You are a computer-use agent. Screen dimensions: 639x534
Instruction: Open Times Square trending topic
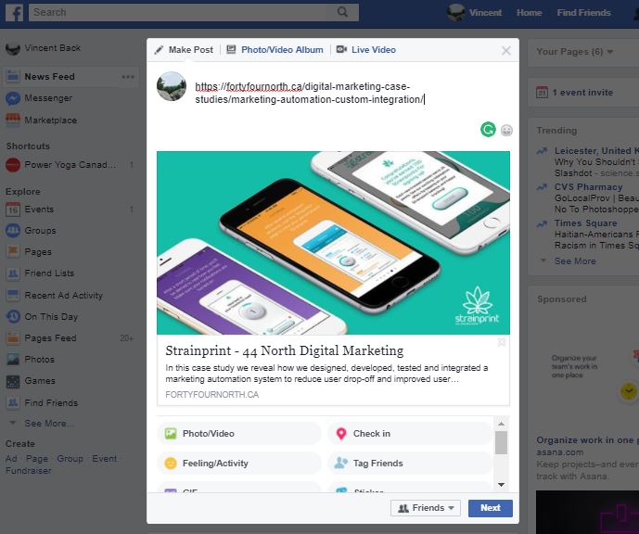585,223
